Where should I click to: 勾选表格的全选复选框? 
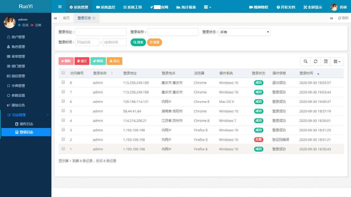click(63, 73)
